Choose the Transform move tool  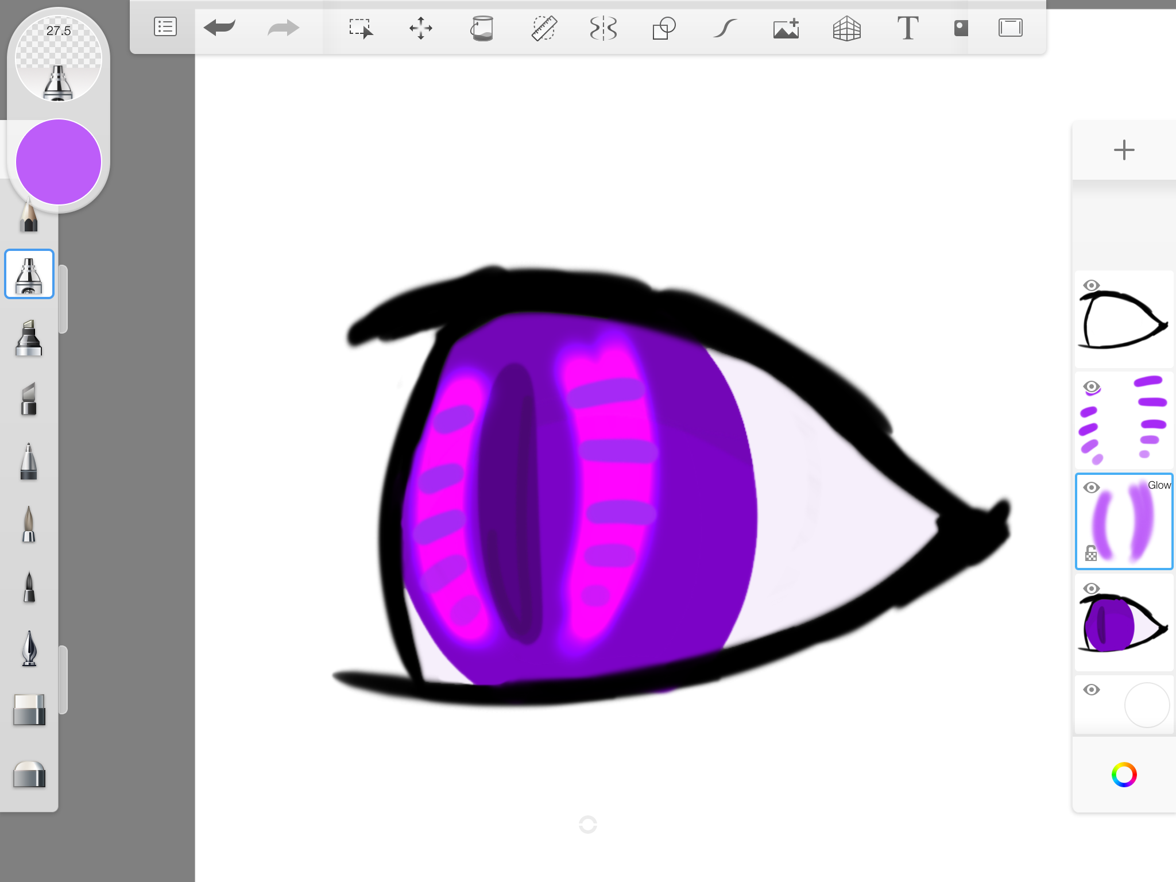(x=421, y=28)
